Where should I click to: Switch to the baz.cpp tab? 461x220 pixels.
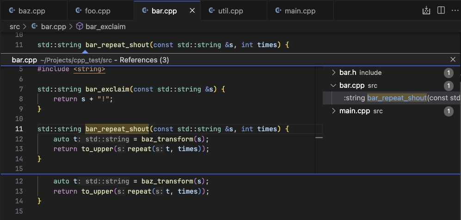click(x=33, y=11)
